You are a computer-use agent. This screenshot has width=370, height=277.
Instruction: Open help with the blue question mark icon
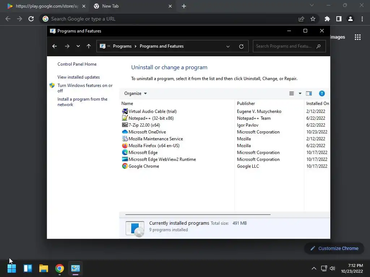click(322, 93)
